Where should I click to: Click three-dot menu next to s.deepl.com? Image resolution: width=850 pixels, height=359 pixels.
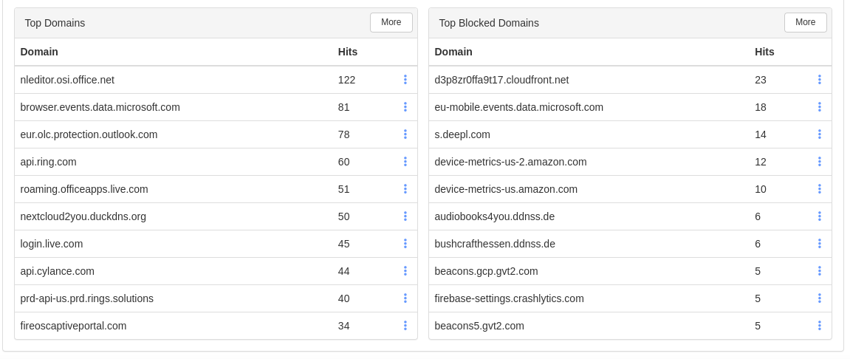(819, 134)
